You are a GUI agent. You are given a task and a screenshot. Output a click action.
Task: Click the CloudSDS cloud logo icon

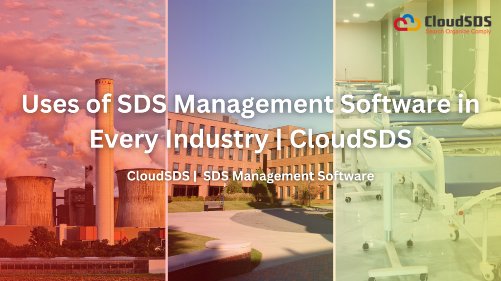[x=407, y=23]
